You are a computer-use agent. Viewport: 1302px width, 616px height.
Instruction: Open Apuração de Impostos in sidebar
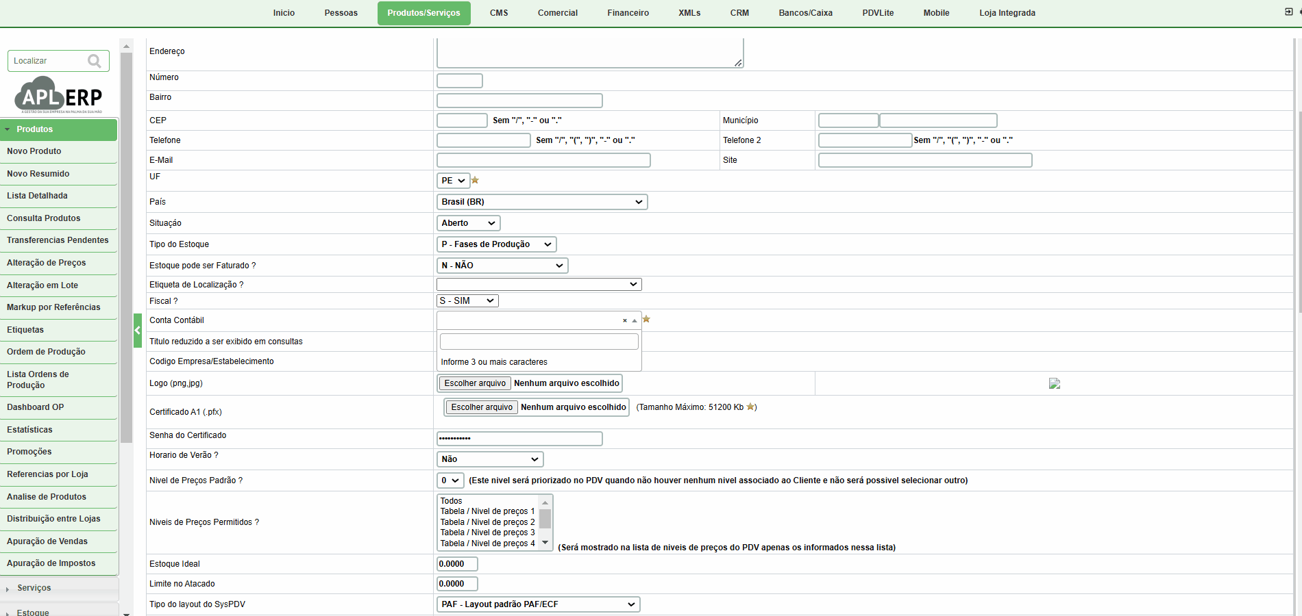[59, 563]
